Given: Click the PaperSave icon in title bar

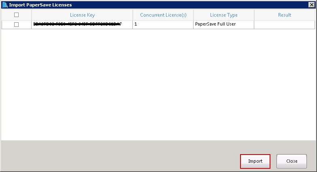Looking at the screenshot, I should pyautogui.click(x=5, y=5).
